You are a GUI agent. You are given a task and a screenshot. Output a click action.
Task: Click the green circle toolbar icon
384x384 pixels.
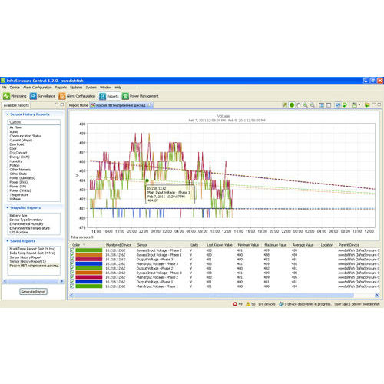[292, 105]
